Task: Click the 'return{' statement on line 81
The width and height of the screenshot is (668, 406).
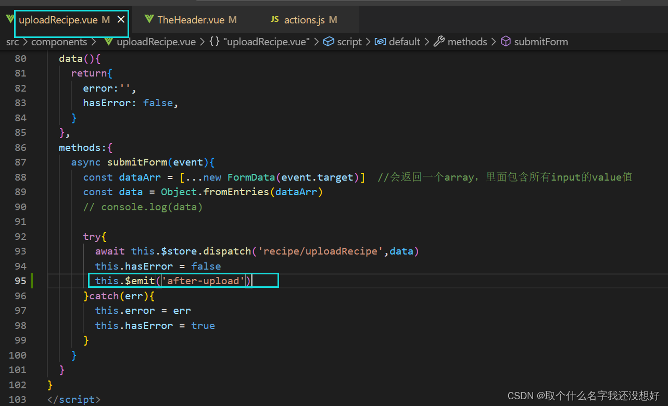Action: tap(92, 73)
